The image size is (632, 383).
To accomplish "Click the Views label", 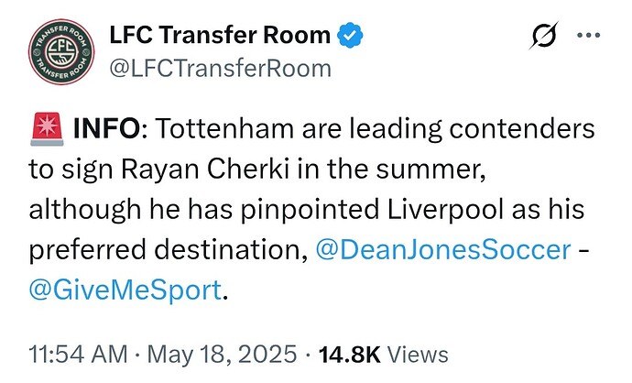I will pyautogui.click(x=413, y=354).
